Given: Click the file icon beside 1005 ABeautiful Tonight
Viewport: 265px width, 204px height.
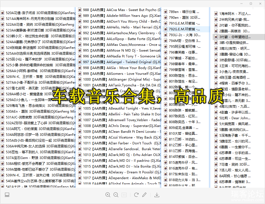Looking at the screenshot, I should 80,108.
